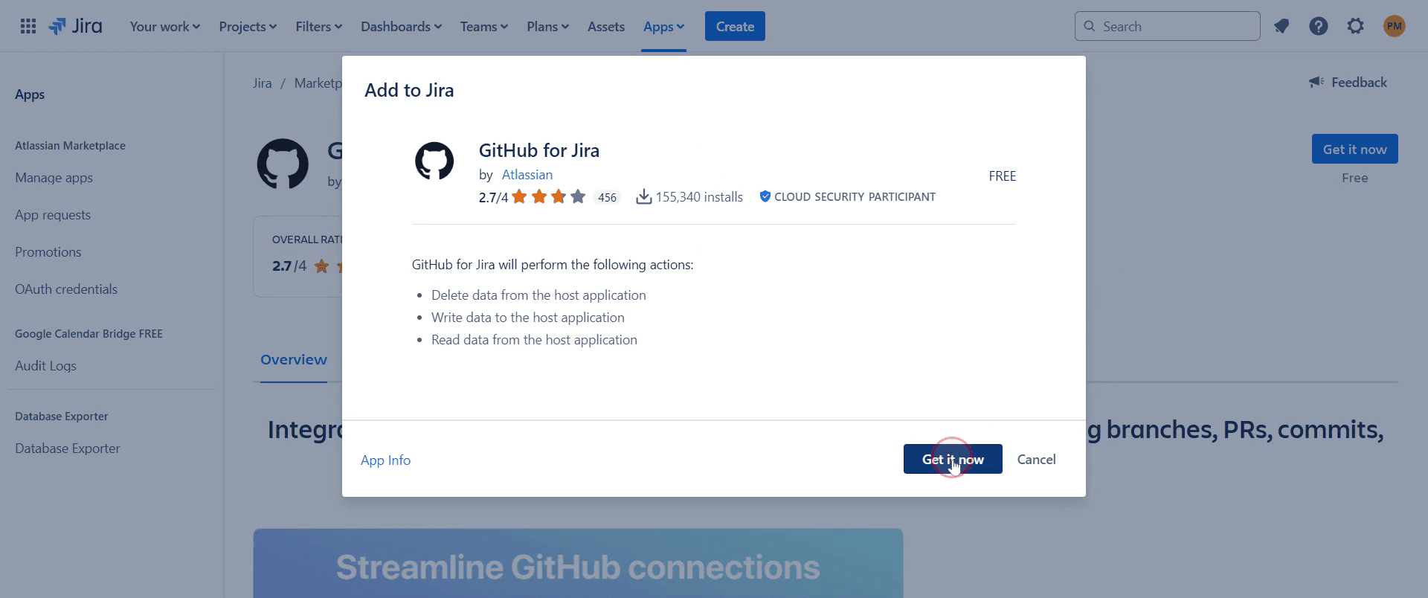
Task: Click the 'Google Calendar Bridge FREE' heading
Action: [x=89, y=333]
